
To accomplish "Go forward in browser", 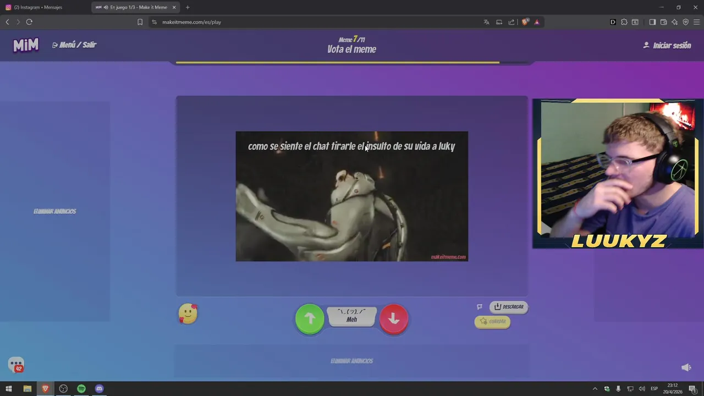I will [18, 22].
